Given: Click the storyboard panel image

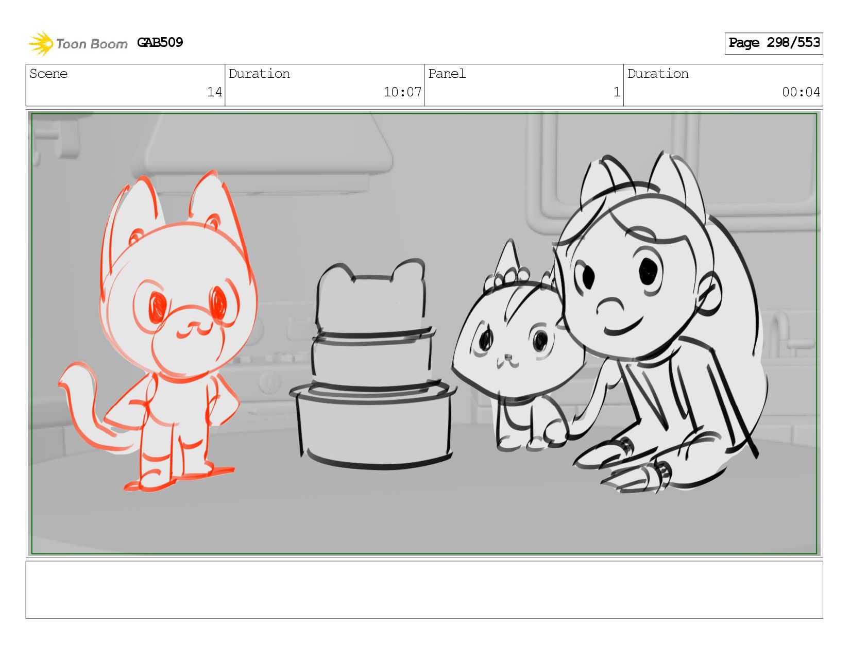Looking at the screenshot, I should point(424,333).
